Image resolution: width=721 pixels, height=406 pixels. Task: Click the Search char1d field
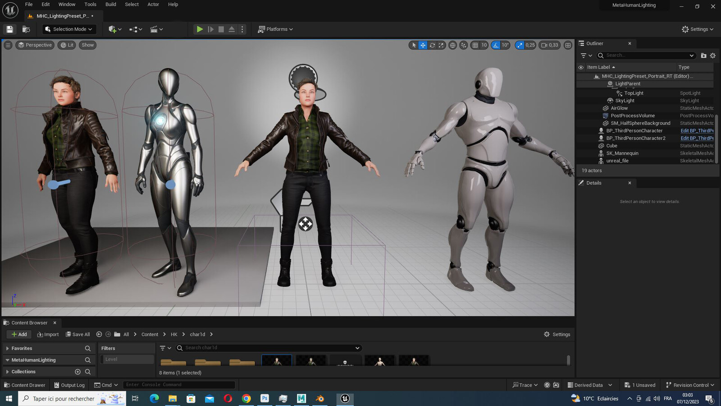pos(269,348)
